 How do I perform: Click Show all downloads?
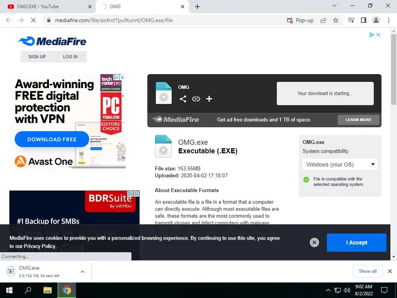(x=368, y=271)
